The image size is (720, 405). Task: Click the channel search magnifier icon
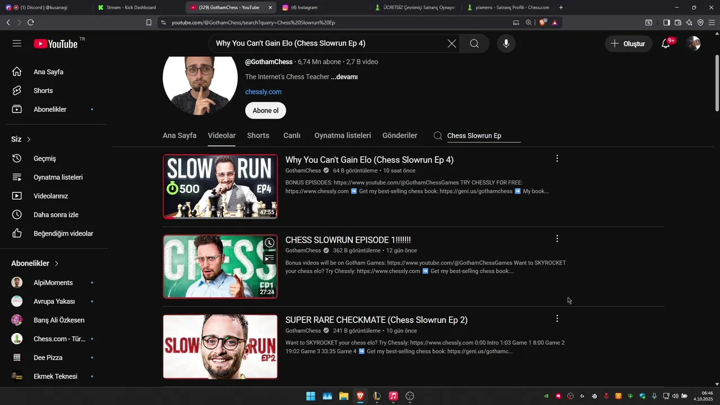click(x=438, y=136)
